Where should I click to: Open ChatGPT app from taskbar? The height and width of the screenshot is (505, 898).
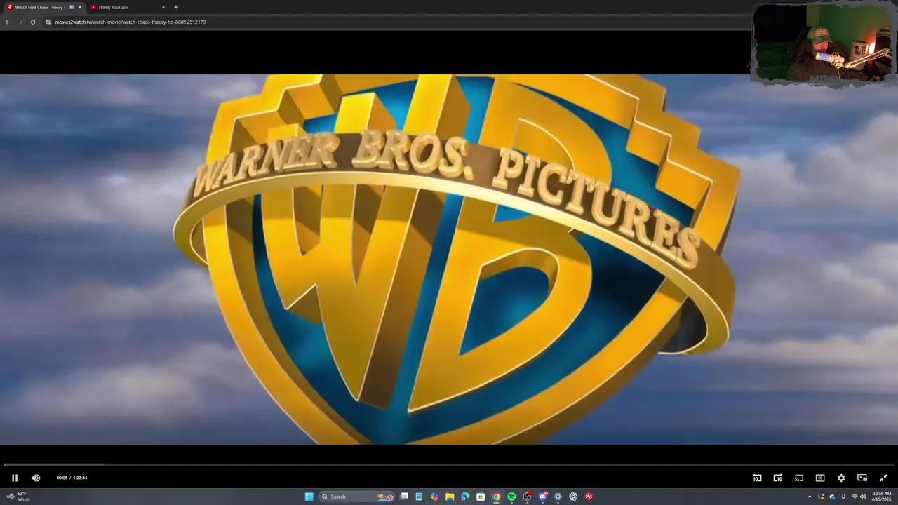pyautogui.click(x=573, y=497)
